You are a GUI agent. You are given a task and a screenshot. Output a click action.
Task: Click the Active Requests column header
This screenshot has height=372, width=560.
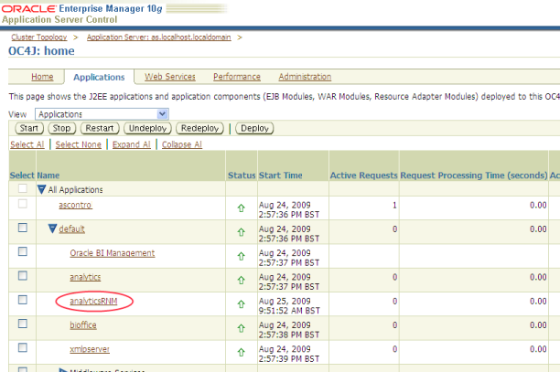coord(363,175)
